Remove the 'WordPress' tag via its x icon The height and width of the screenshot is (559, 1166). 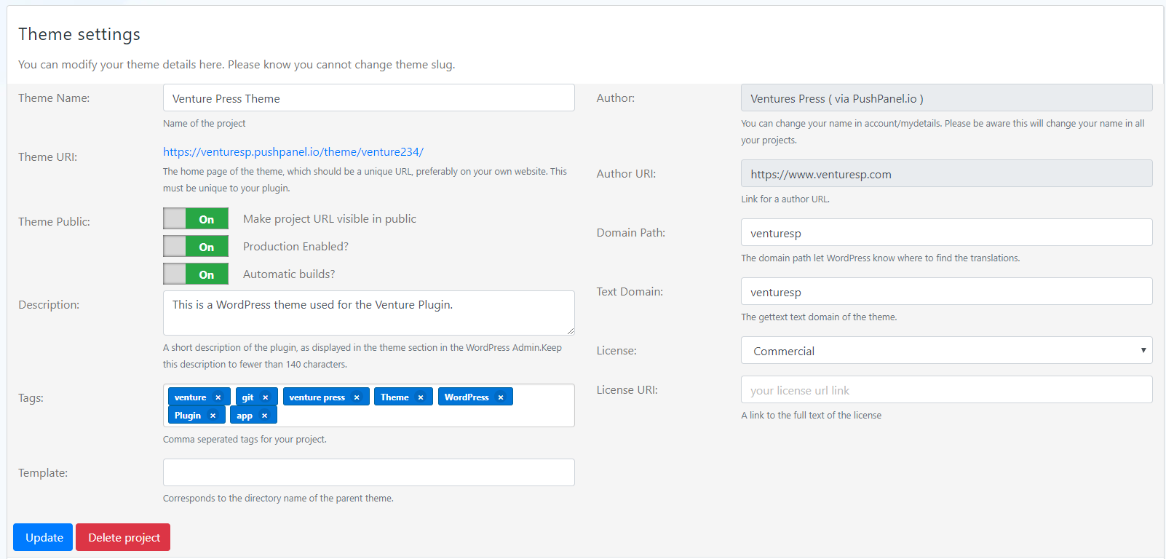click(501, 397)
